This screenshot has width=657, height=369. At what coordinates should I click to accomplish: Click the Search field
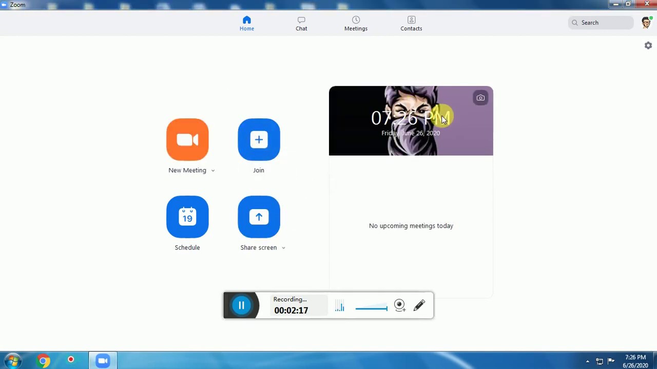[x=601, y=23]
